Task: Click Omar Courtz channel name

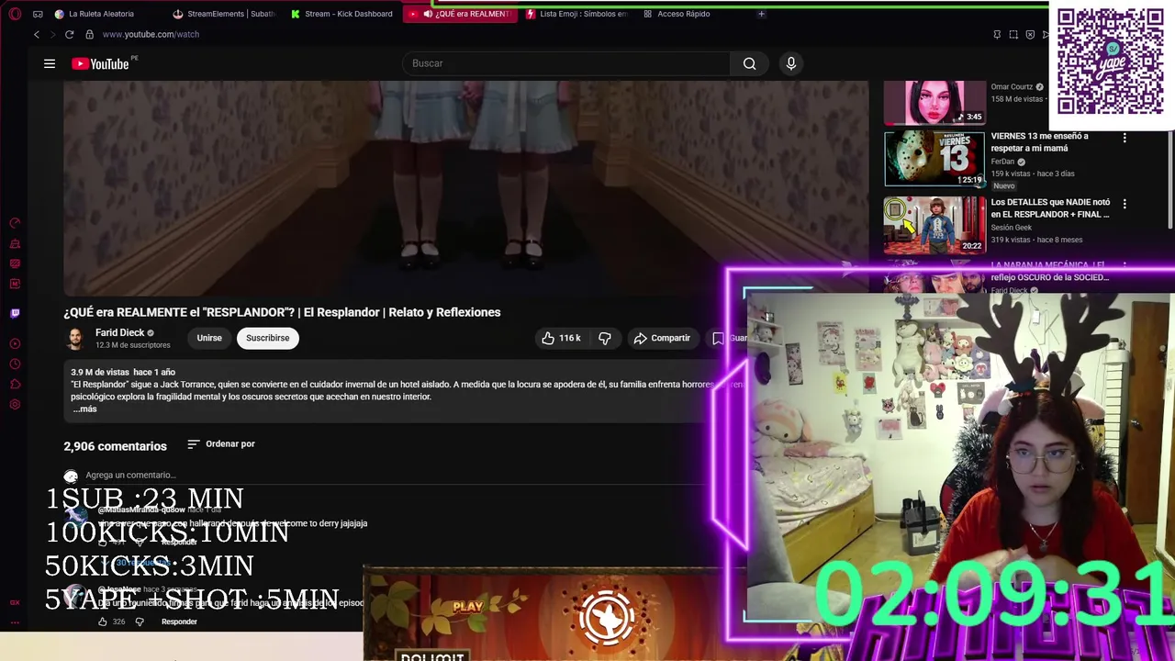Action: tap(1012, 87)
